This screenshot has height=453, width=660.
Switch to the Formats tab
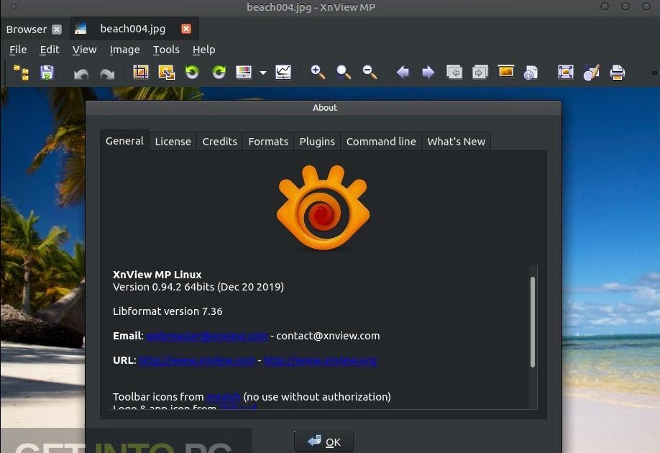(269, 142)
